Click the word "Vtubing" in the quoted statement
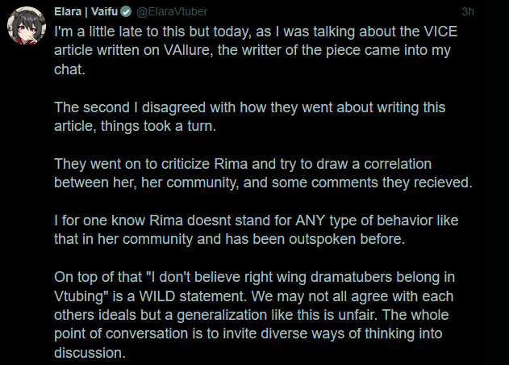Viewport: 509px width, 365px height. 79,296
